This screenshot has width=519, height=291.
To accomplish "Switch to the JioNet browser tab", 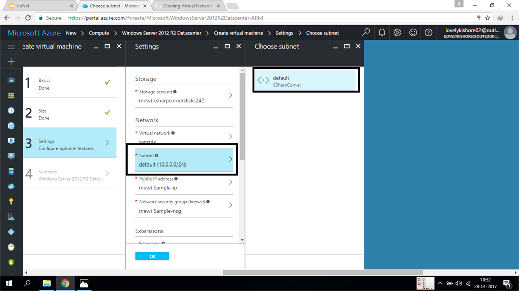I will click(40, 6).
